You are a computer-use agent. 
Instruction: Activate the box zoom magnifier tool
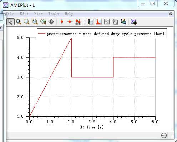27,22
